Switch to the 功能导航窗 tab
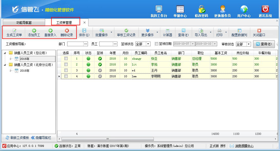 coord(24,23)
